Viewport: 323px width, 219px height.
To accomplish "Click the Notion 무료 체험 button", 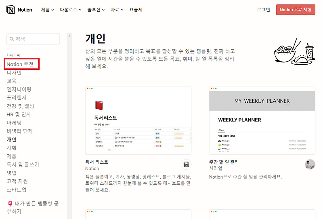I will pyautogui.click(x=296, y=10).
